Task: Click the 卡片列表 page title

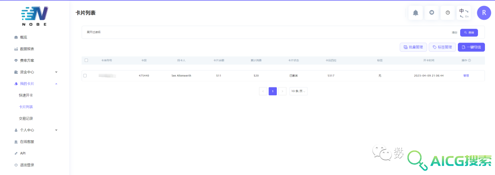Action: click(86, 13)
